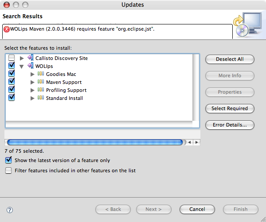This screenshot has height=222, width=266.
Task: Click the Callisto Discovery Site update-site icon
Action: (31, 58)
